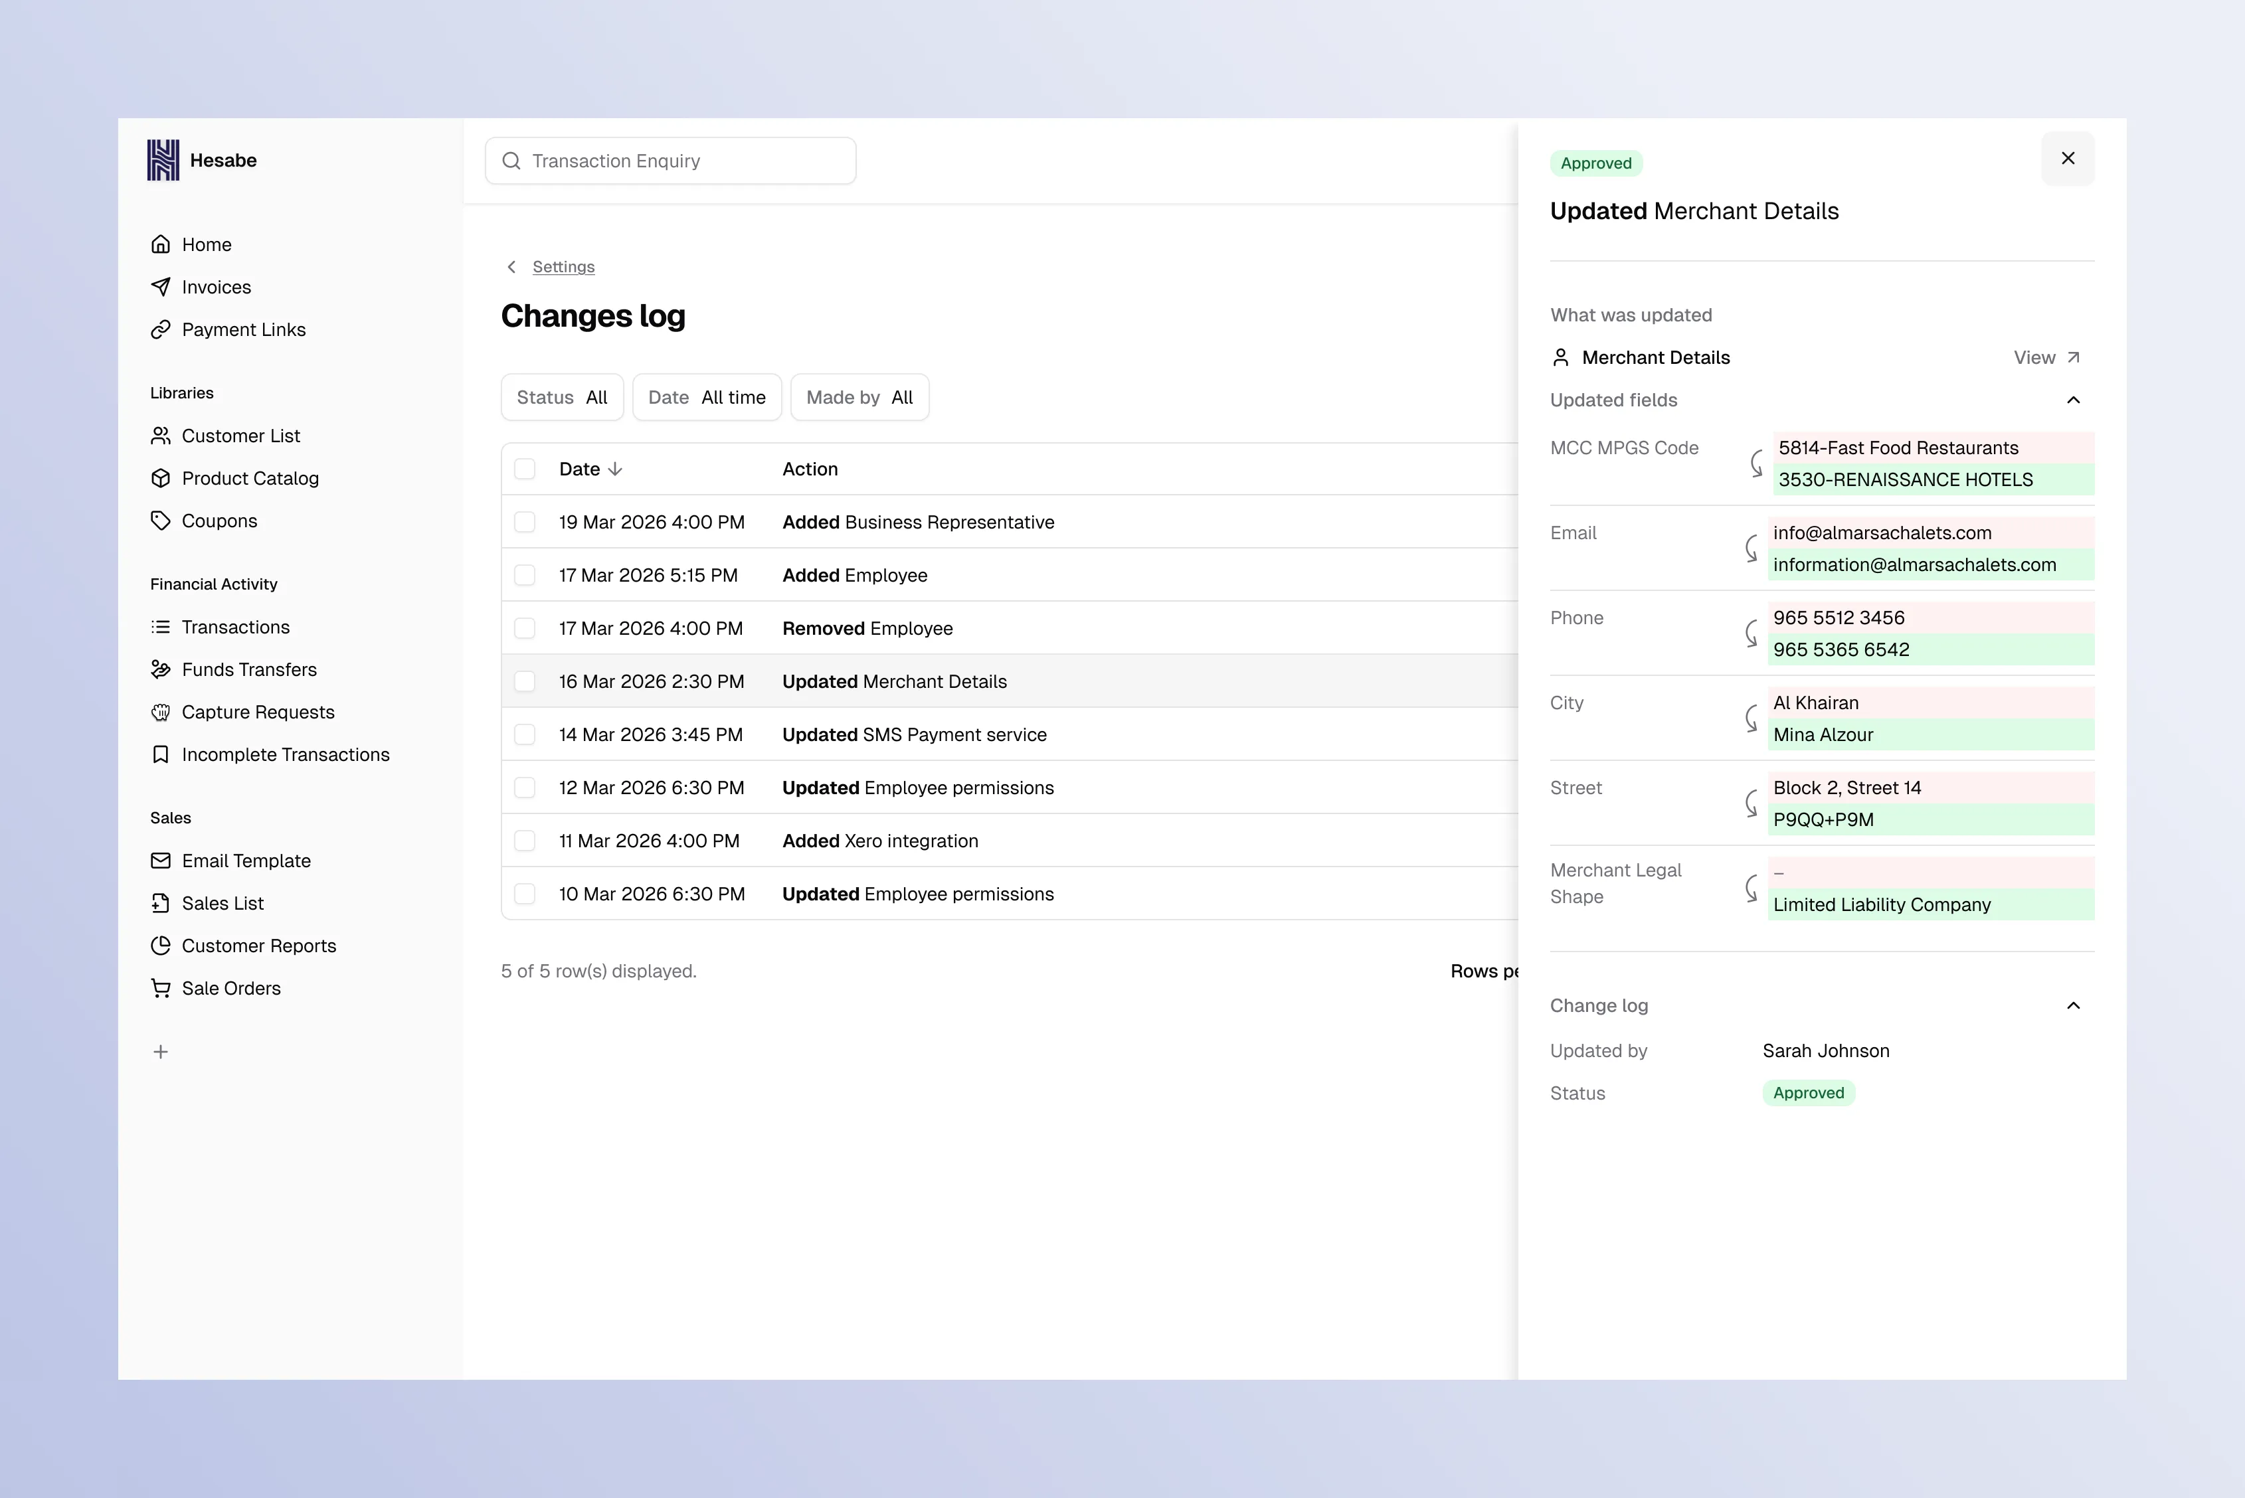This screenshot has height=1498, width=2245.
Task: Collapse the Change log section chevron
Action: click(2073, 1005)
